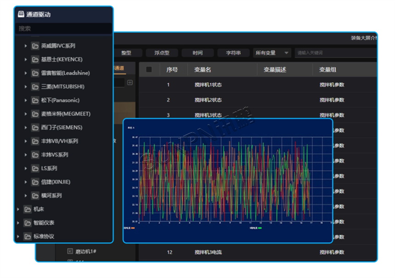Open the 所有变量 dropdown filter

coord(272,53)
